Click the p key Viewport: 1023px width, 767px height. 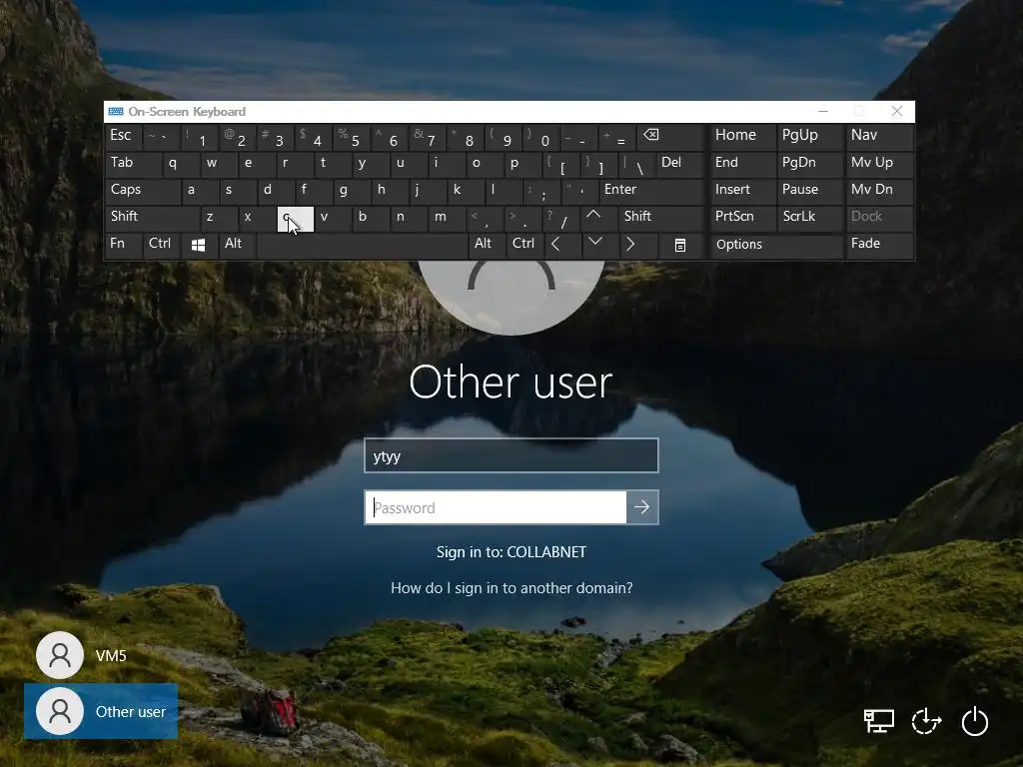coord(522,164)
